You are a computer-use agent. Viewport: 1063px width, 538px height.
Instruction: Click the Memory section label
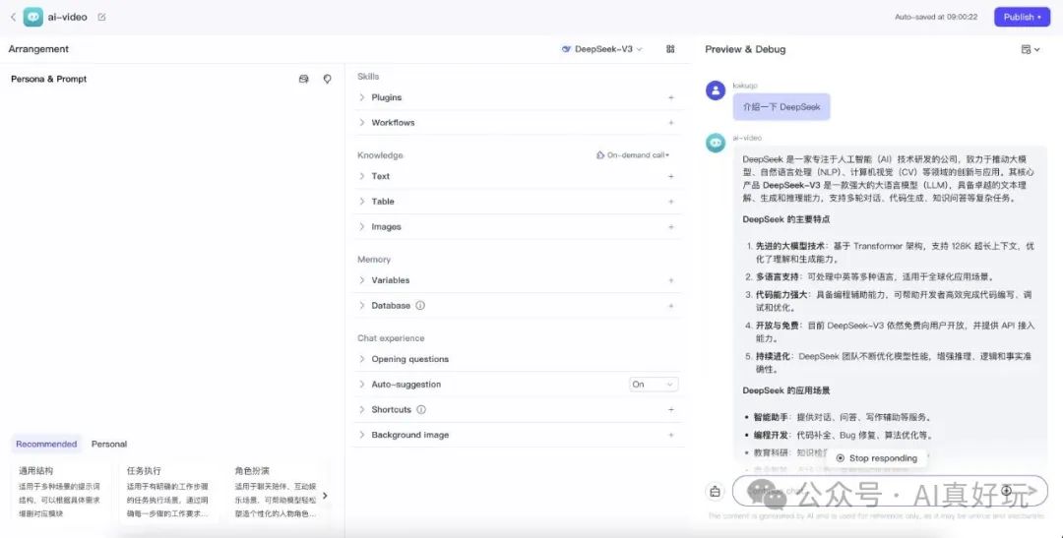click(x=374, y=260)
